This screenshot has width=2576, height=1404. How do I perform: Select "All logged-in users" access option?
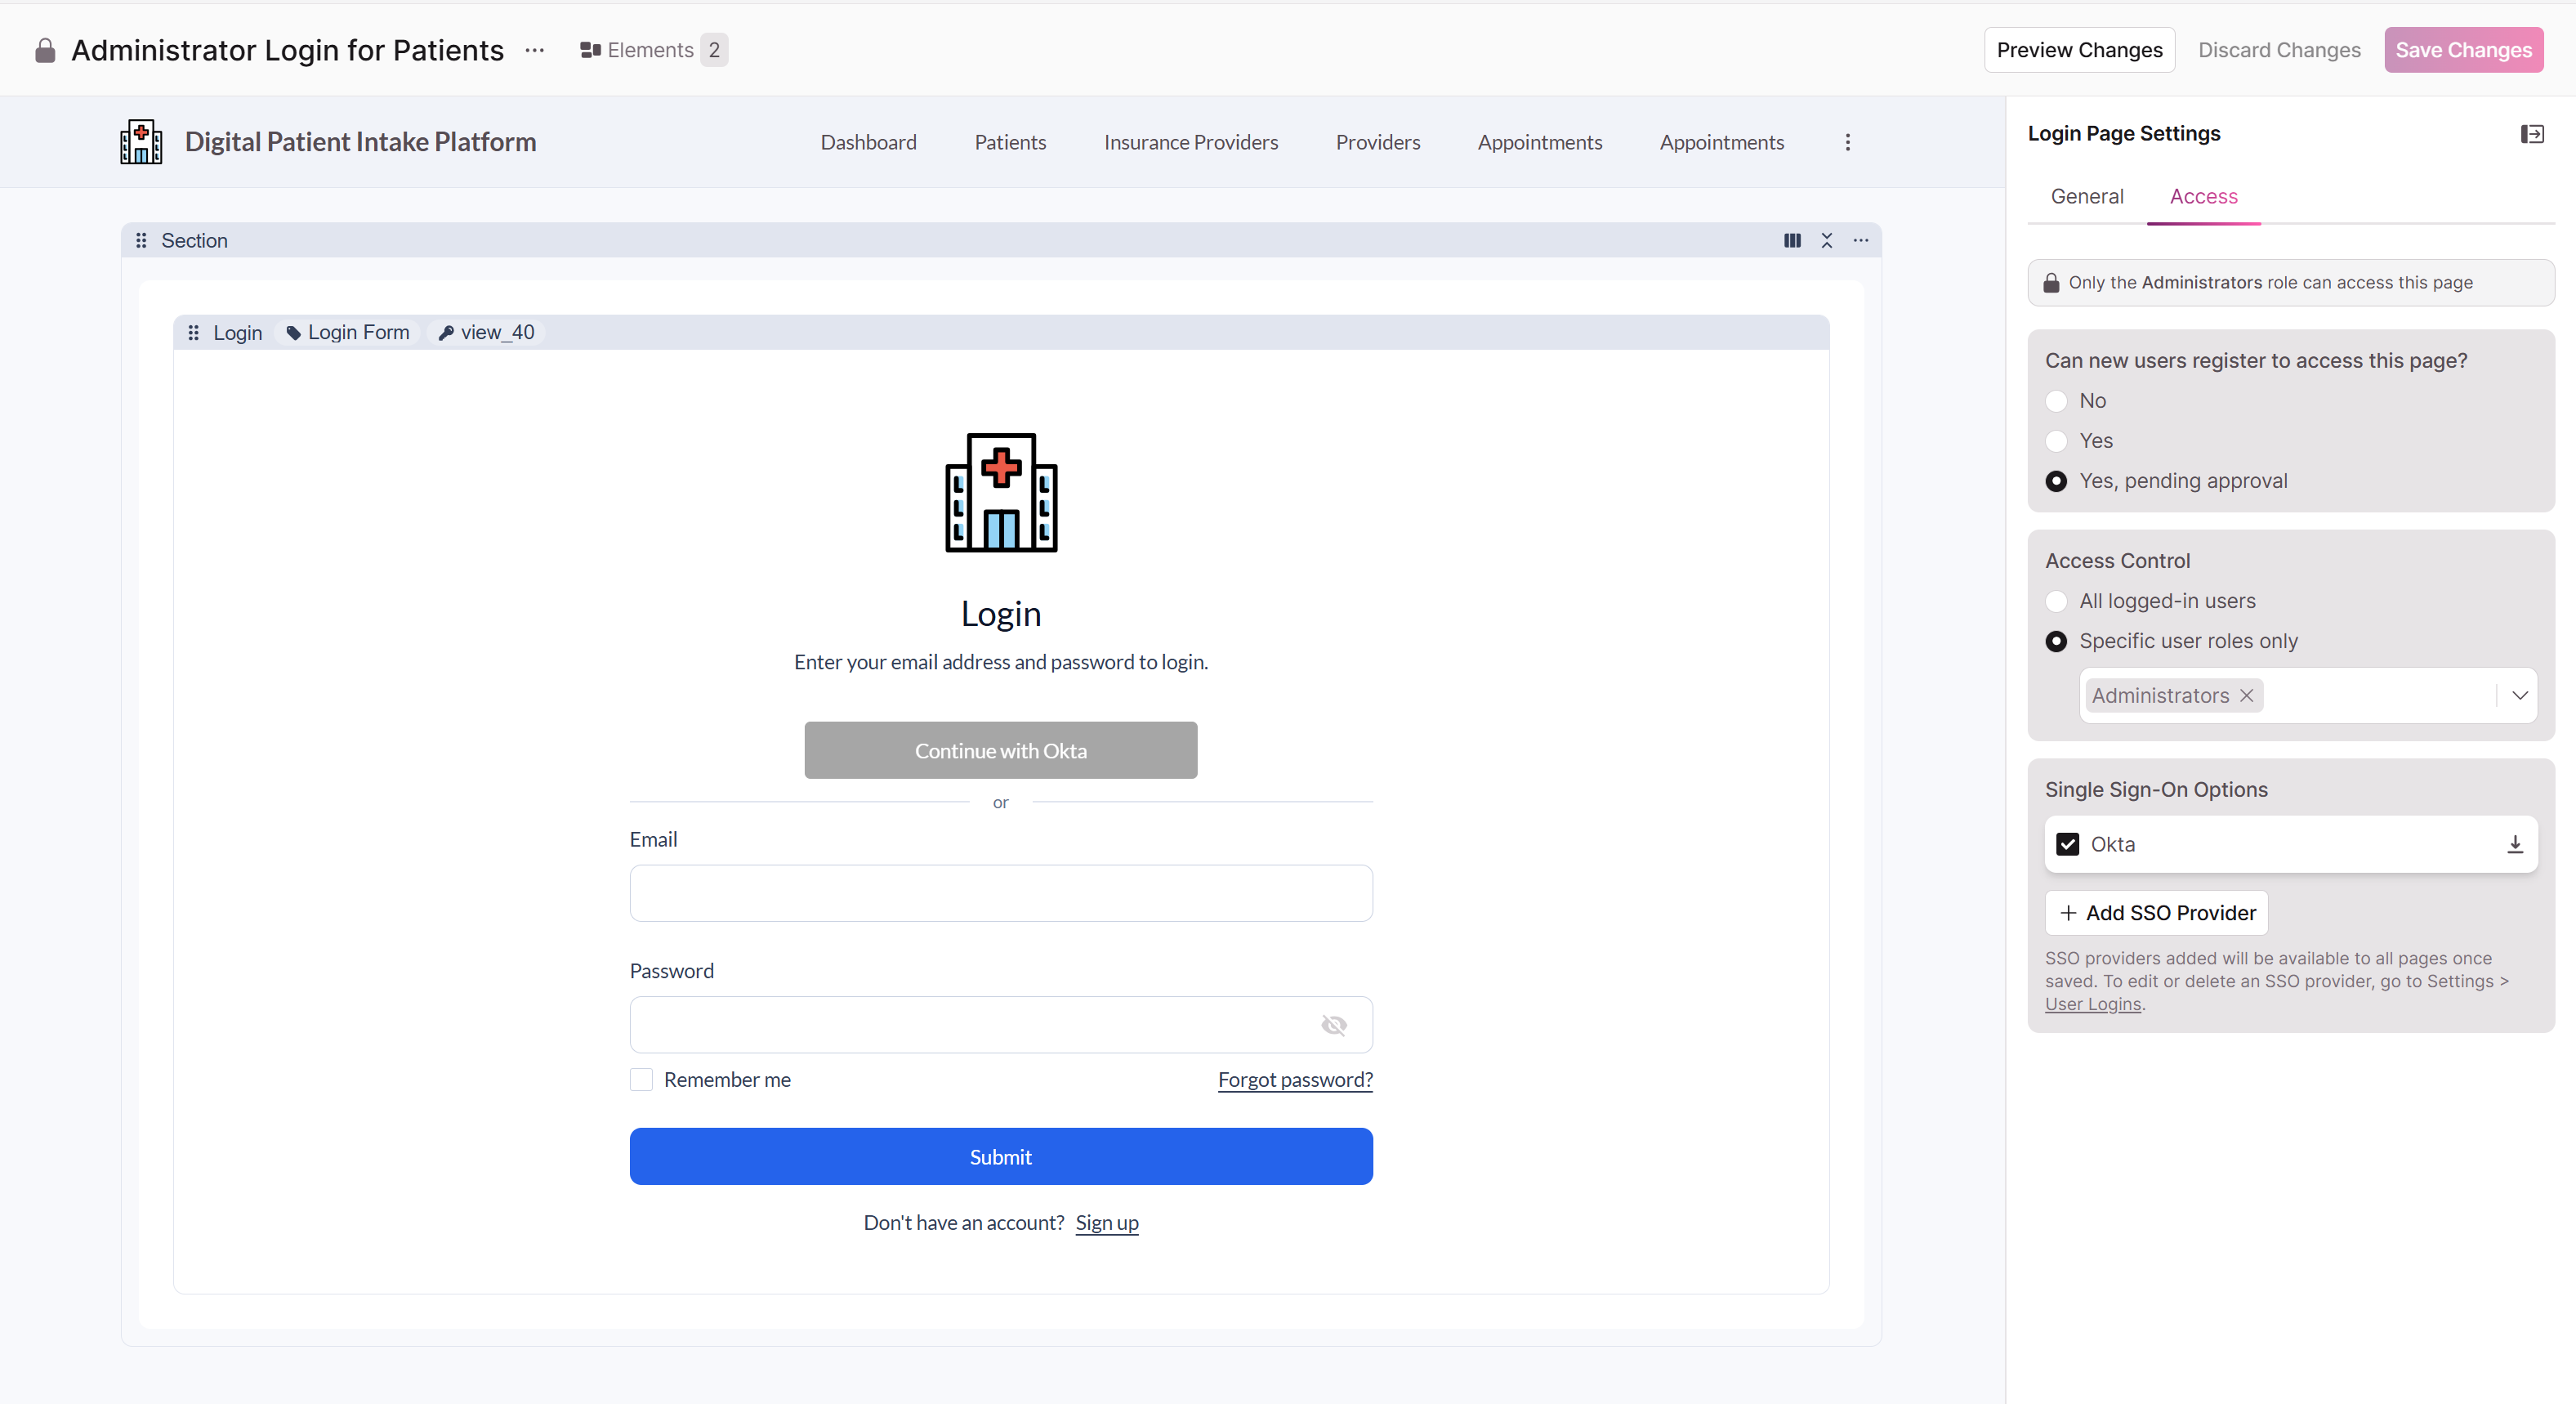[x=2056, y=601]
